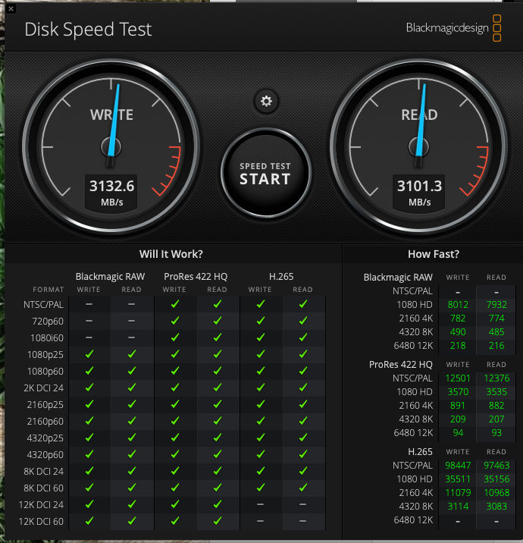The height and width of the screenshot is (543, 523).
Task: Click the 93 ProRes 6480 12K read value
Action: tap(496, 433)
